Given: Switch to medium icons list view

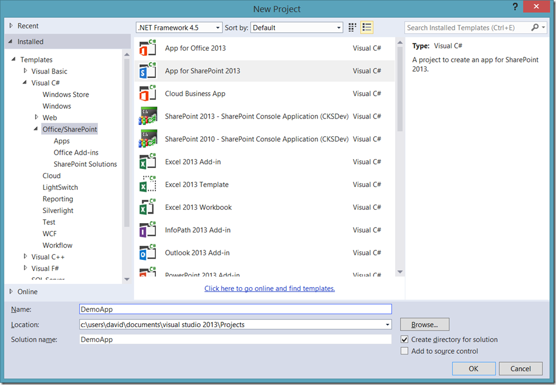Looking at the screenshot, I should (x=367, y=27).
